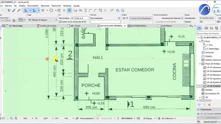Toggle the grid snap hash icon

click(x=43, y=10)
